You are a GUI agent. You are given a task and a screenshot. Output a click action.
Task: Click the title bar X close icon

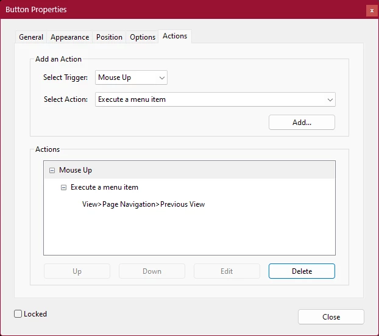[x=372, y=10]
